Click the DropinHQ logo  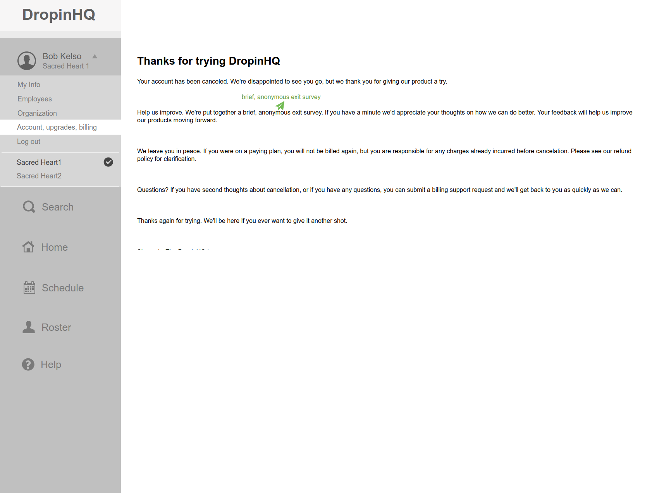click(59, 15)
